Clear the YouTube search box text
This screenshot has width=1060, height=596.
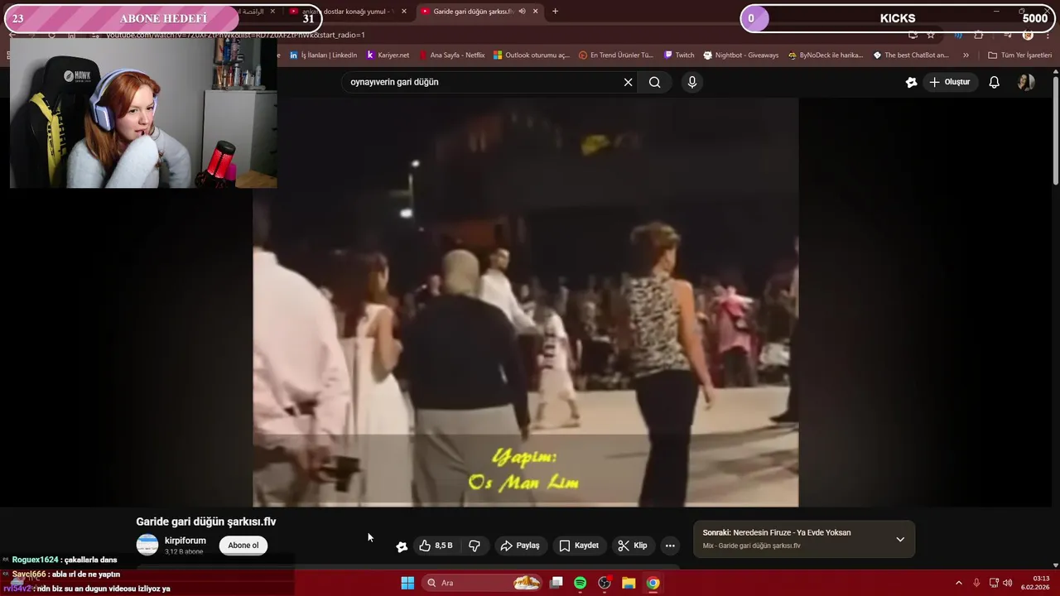point(628,82)
